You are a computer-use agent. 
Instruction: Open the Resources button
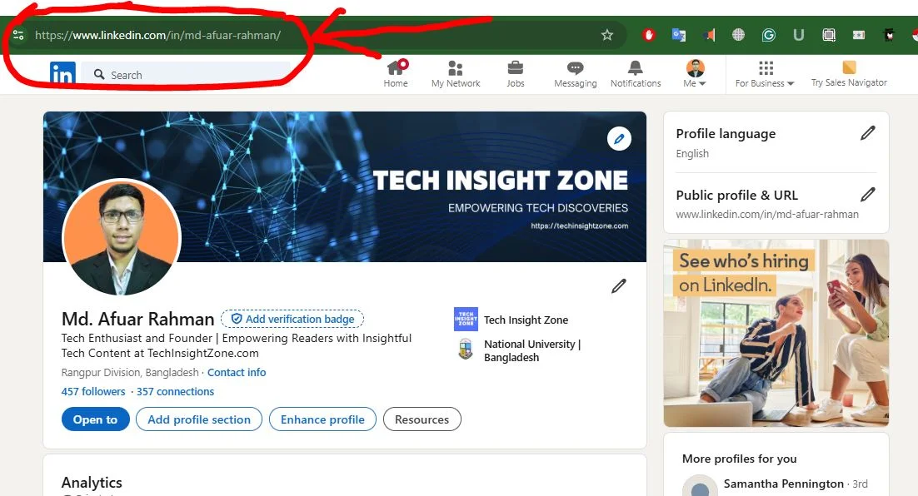[422, 419]
